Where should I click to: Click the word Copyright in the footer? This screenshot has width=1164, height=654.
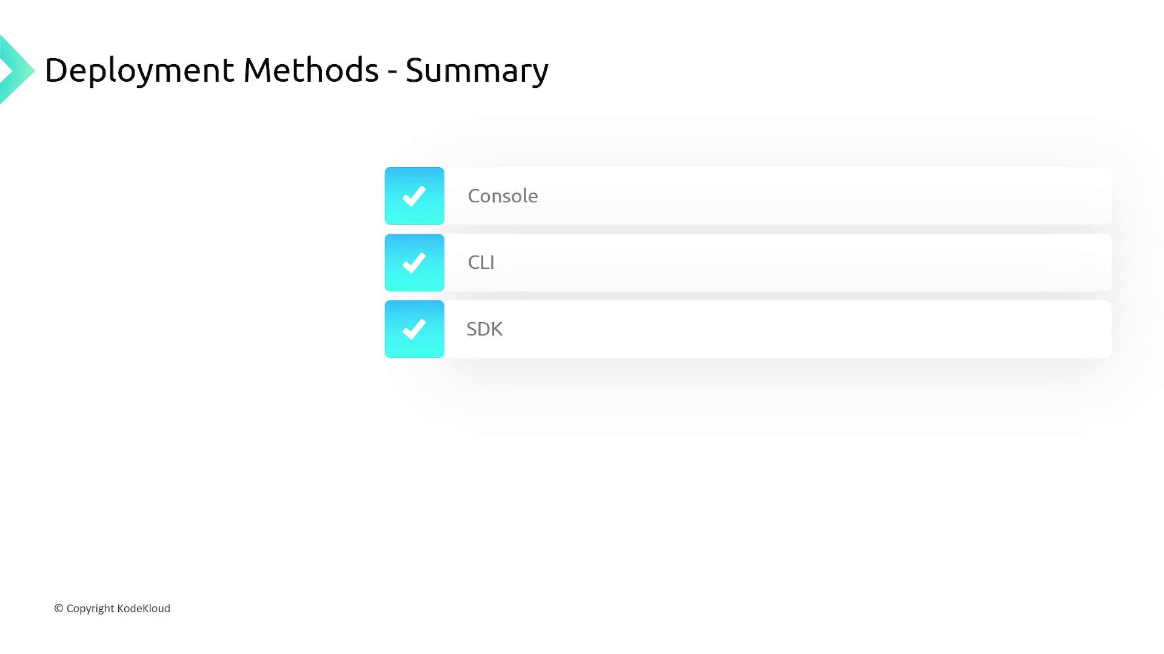(x=90, y=609)
